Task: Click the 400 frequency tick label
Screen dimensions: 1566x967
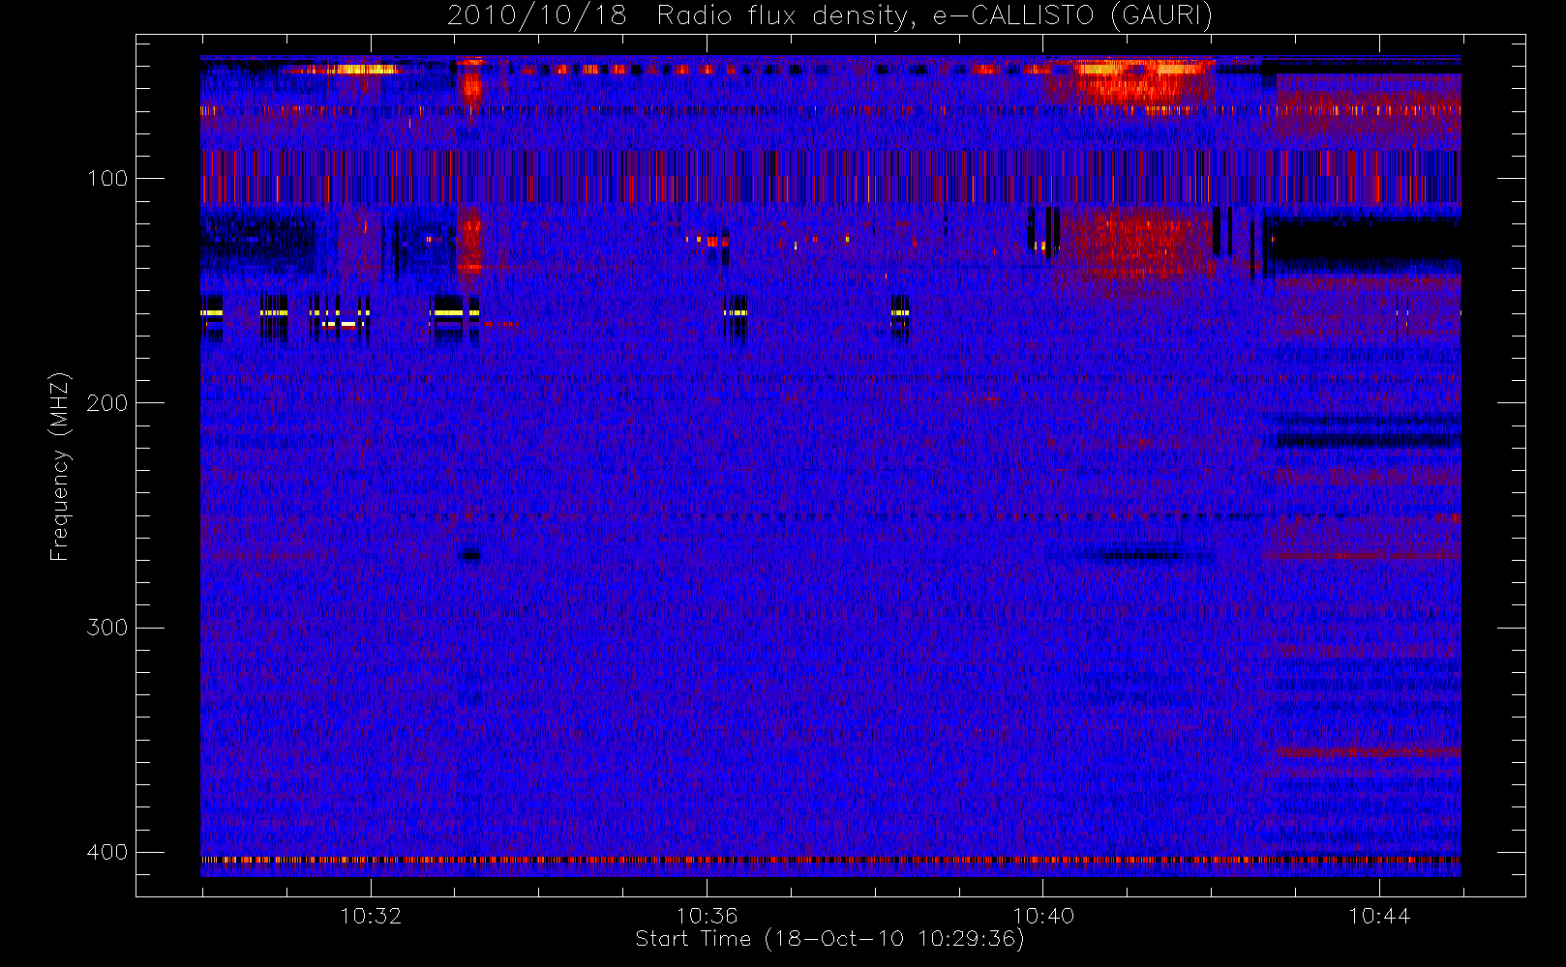Action: [107, 851]
